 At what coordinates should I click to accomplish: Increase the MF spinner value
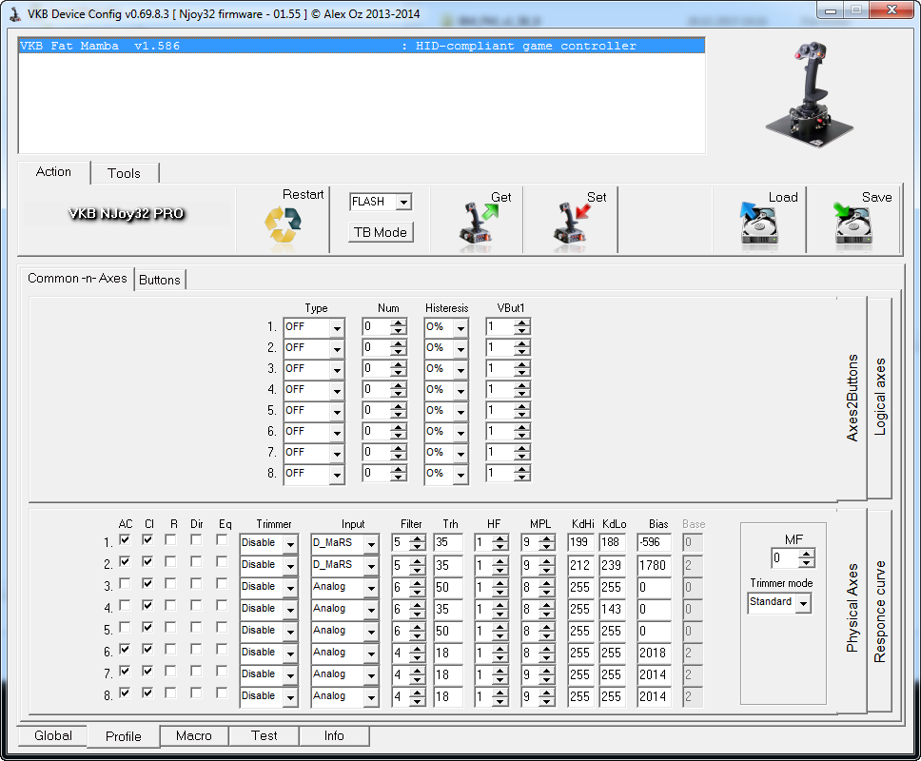(807, 554)
